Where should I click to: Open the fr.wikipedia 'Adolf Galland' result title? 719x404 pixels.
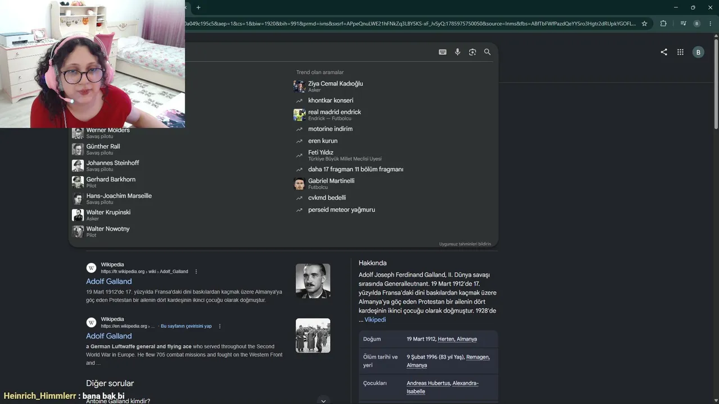(x=109, y=282)
